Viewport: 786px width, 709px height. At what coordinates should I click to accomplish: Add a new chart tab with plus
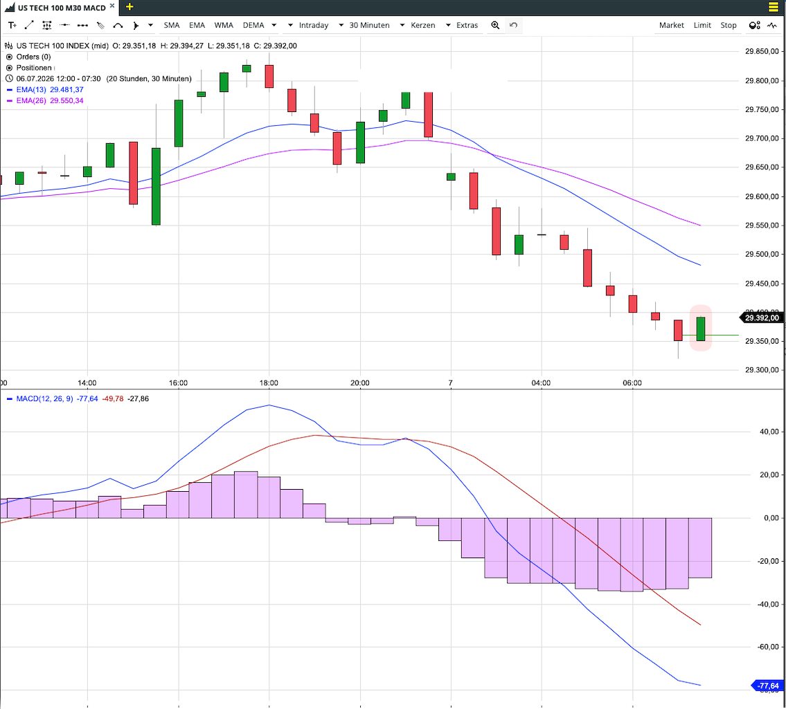point(129,7)
